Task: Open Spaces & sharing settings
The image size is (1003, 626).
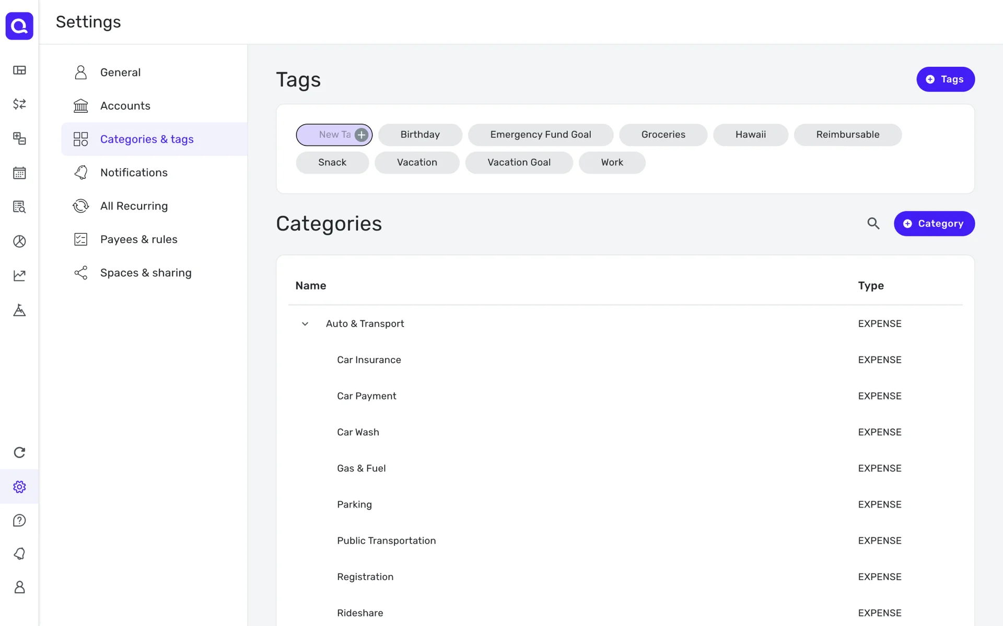Action: pyautogui.click(x=145, y=273)
